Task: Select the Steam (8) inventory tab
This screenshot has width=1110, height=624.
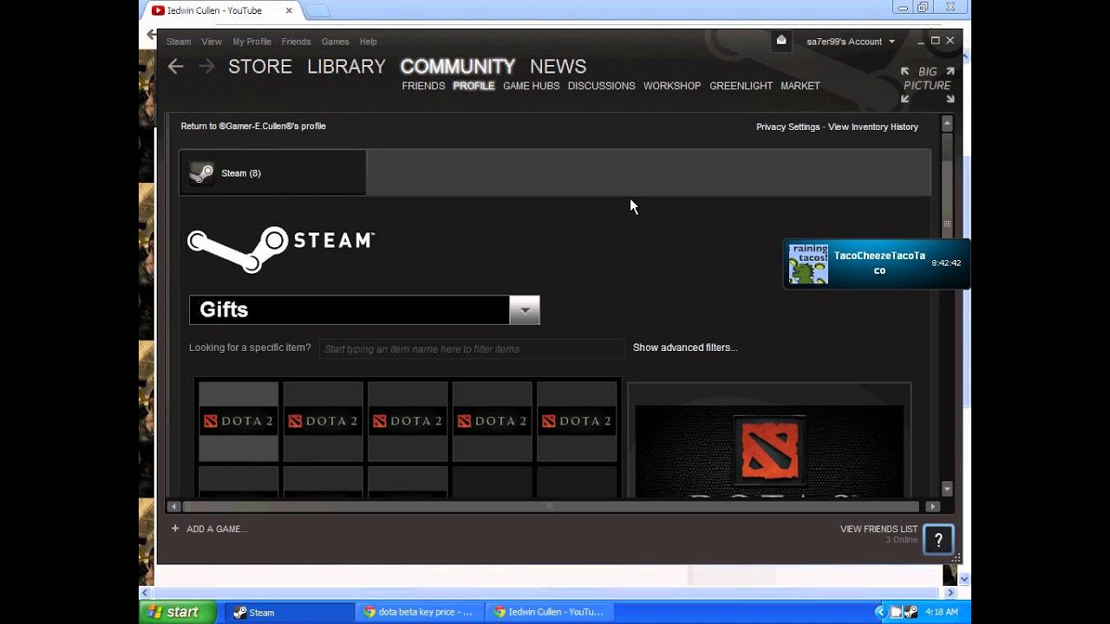Action: tap(272, 173)
